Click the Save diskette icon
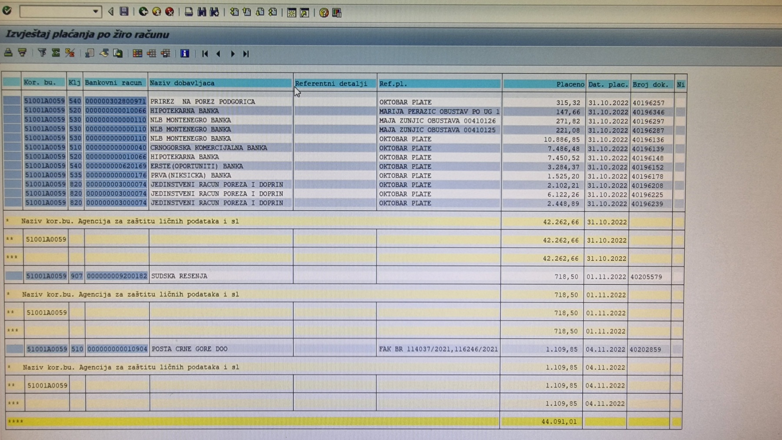Image resolution: width=782 pixels, height=440 pixels. 124,12
